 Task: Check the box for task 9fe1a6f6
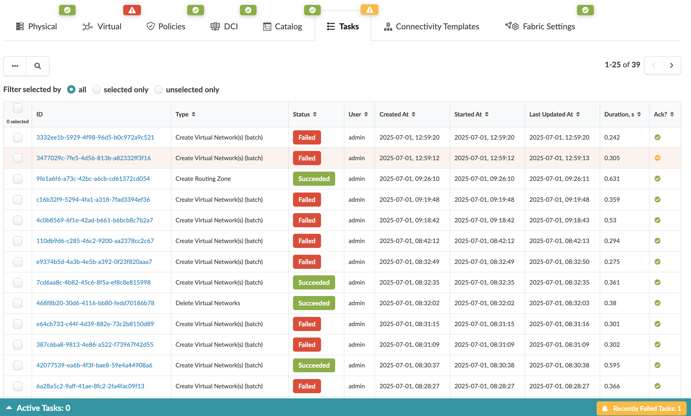[x=18, y=179]
